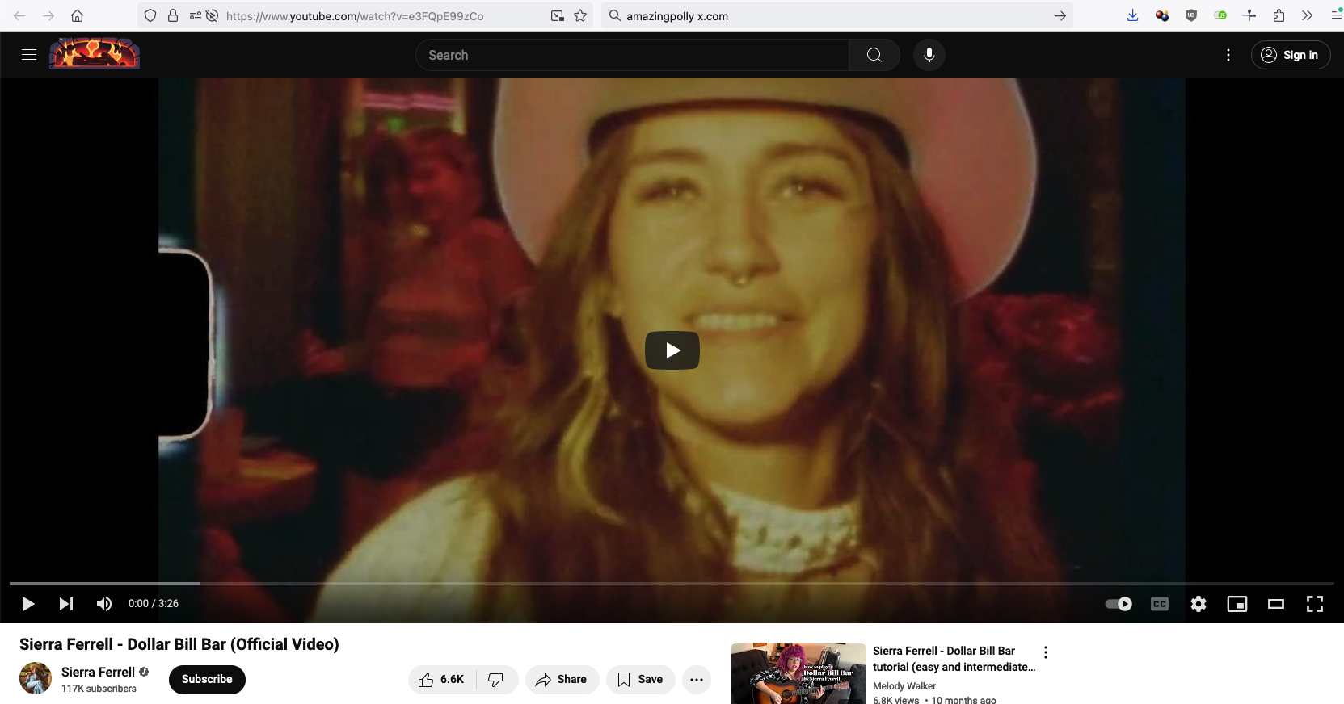Click the YouTube fireplace logo
The height and width of the screenshot is (704, 1344).
click(x=95, y=54)
